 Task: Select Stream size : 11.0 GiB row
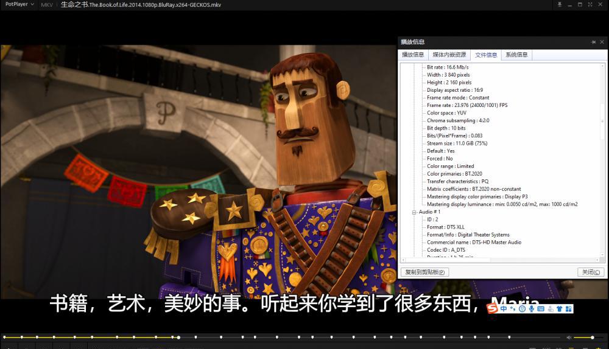tap(457, 143)
